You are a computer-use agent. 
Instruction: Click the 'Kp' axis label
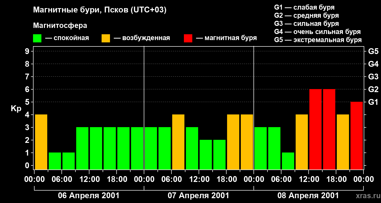point(16,108)
